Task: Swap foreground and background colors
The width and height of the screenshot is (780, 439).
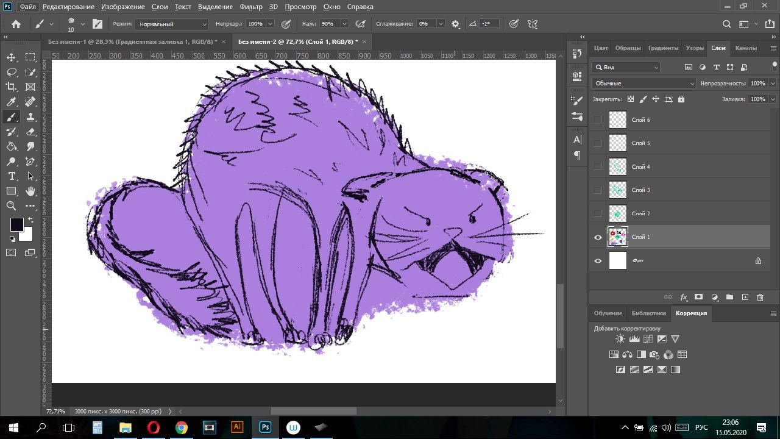Action: pos(30,220)
